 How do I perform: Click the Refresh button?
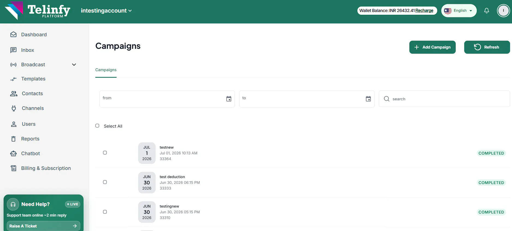[x=487, y=47]
